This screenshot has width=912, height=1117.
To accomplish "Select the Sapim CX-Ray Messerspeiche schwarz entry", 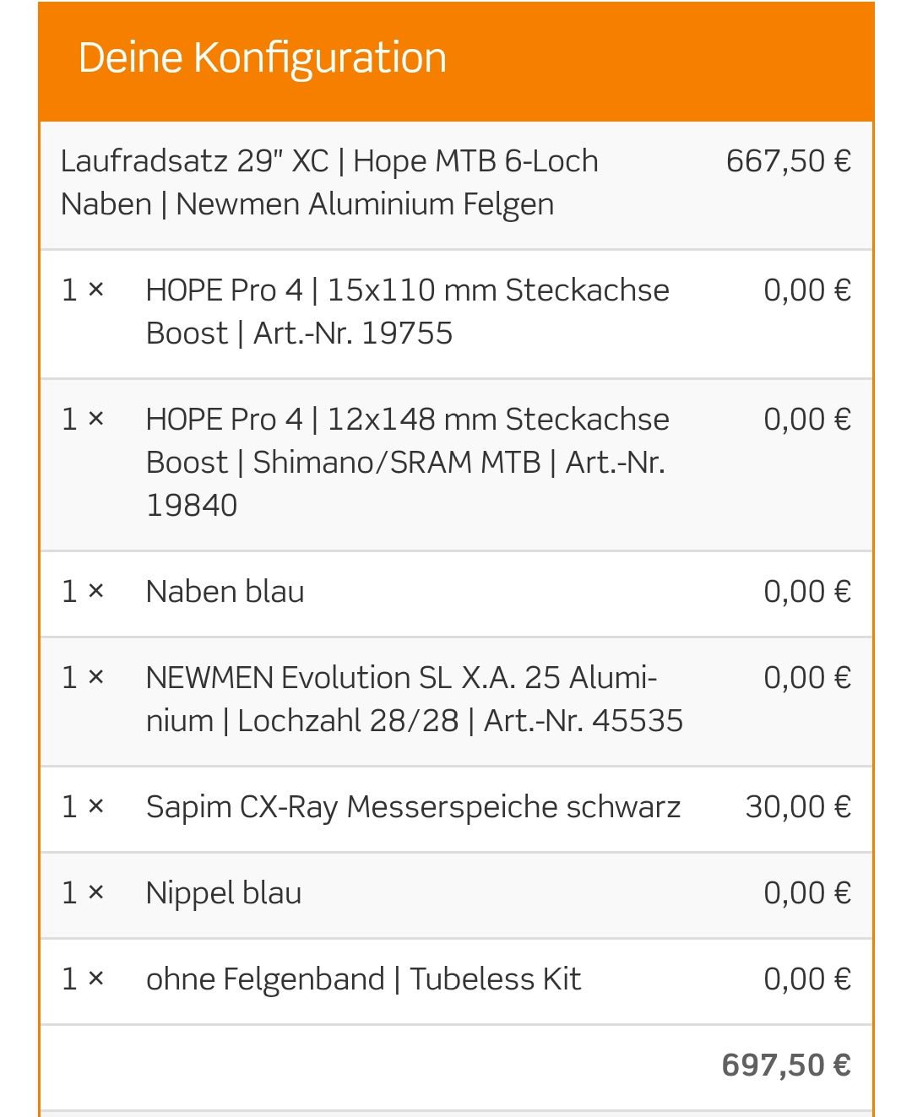I will point(413,807).
